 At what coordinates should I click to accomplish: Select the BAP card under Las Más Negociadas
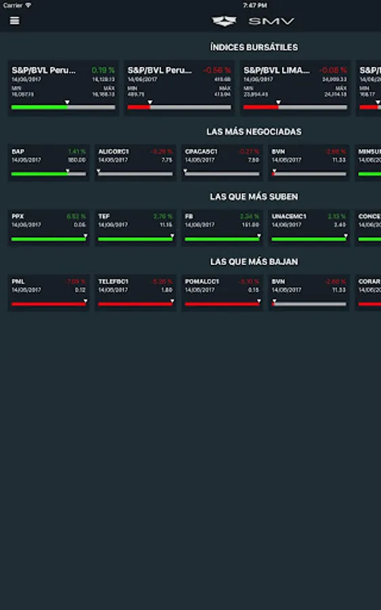49,163
